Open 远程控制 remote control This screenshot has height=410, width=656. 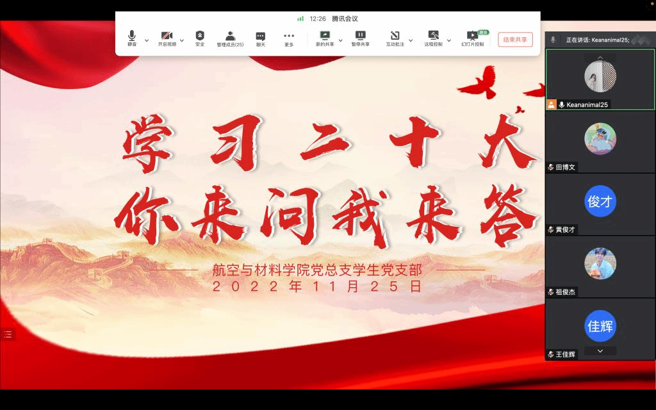point(434,38)
